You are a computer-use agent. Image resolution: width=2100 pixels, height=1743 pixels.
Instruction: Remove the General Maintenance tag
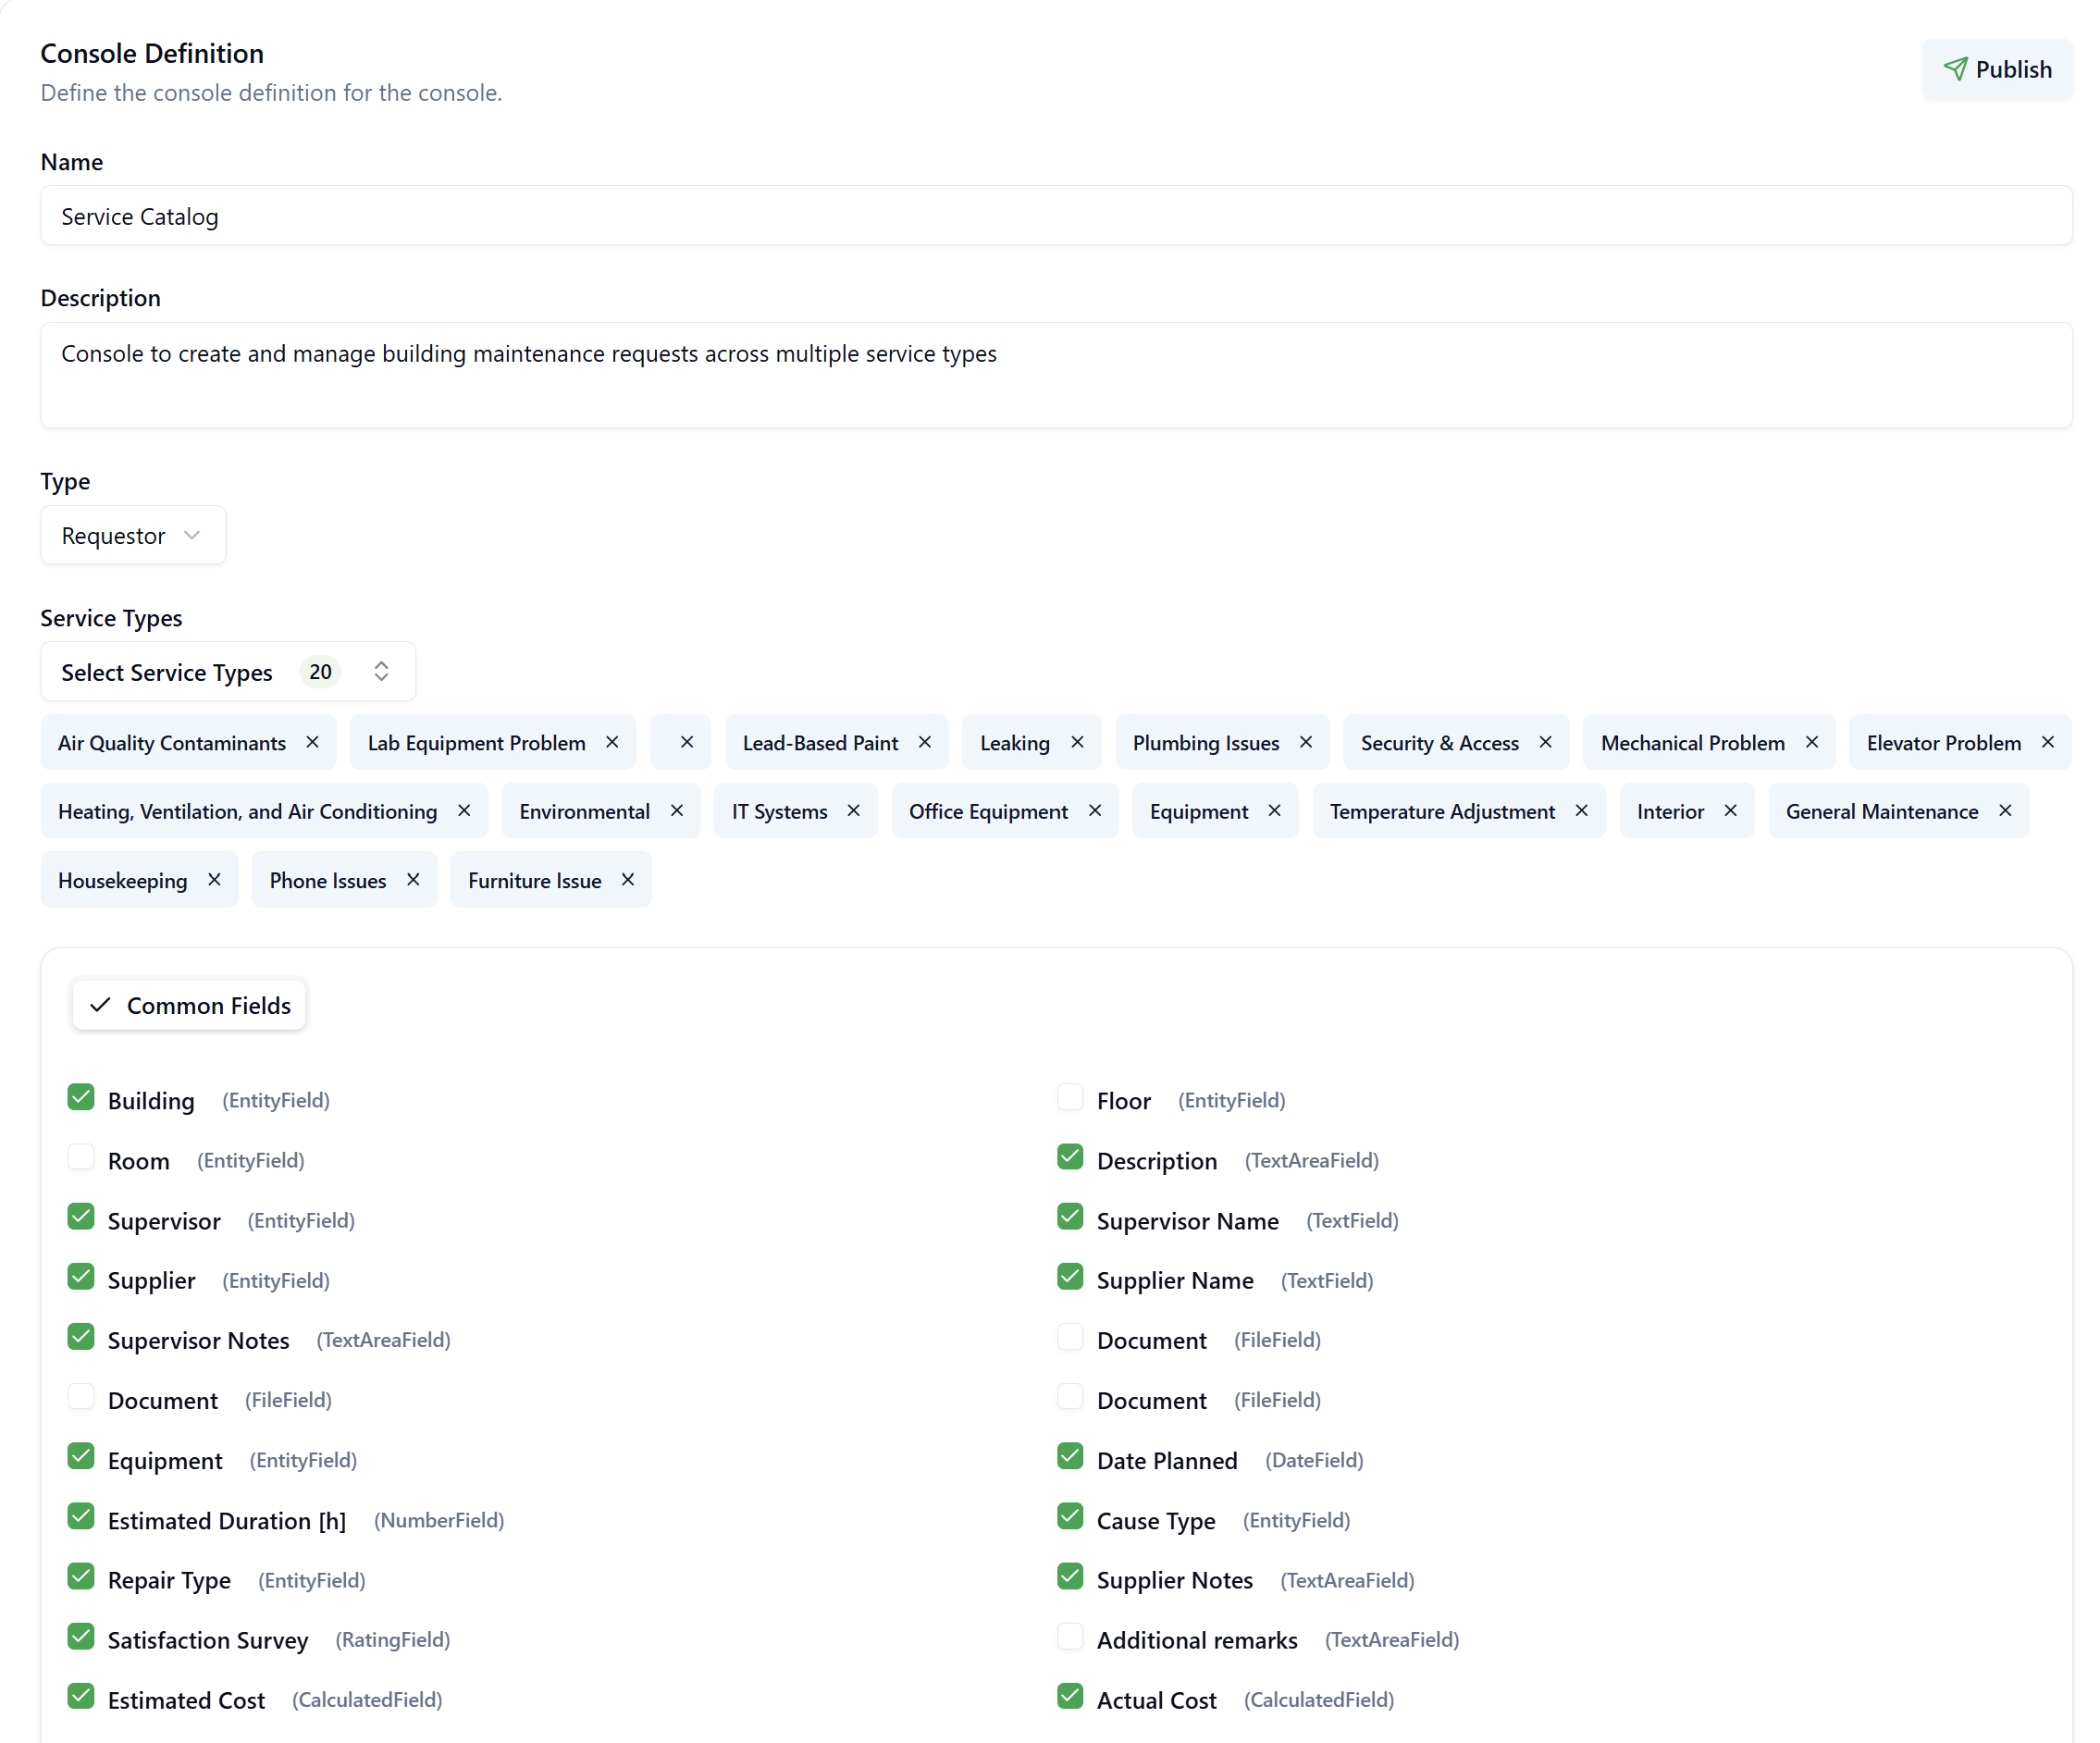pyautogui.click(x=2005, y=810)
